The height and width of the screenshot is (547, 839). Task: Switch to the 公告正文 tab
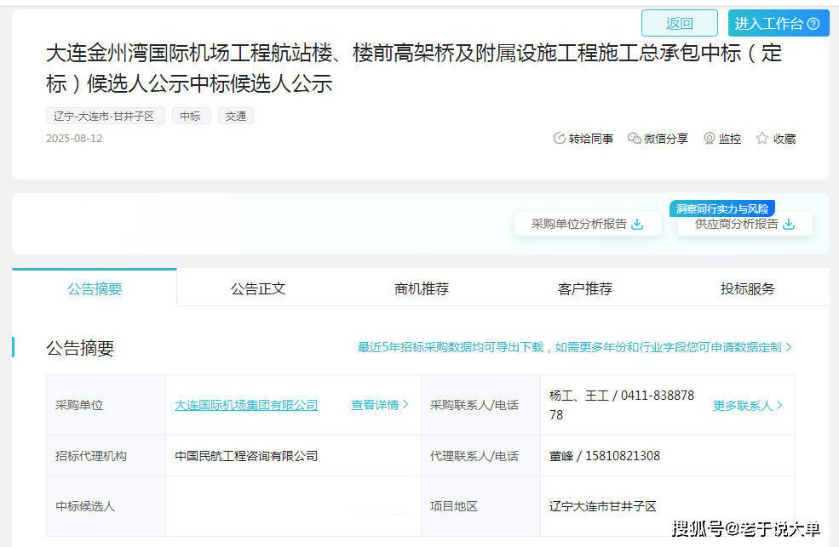258,288
